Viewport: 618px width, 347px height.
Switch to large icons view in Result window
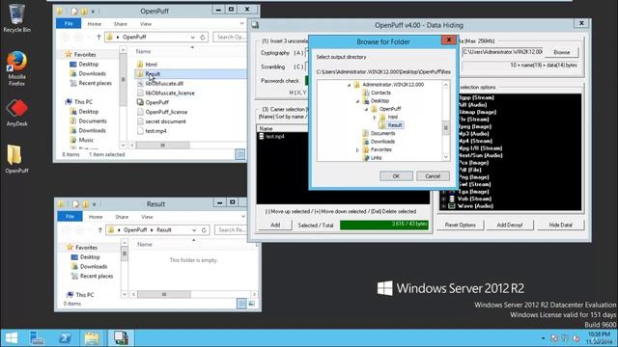[x=251, y=304]
